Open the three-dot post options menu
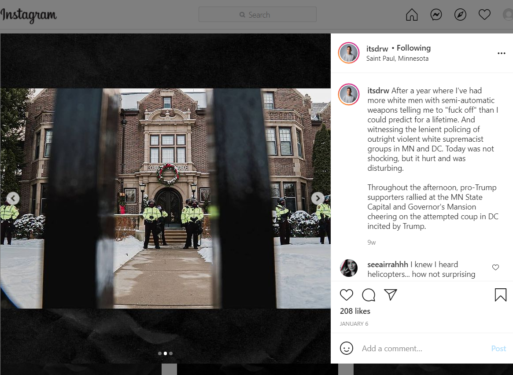This screenshot has width=513, height=375. 501,53
